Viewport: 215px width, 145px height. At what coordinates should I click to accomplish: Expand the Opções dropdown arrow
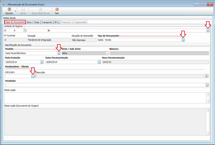click(15, 11)
